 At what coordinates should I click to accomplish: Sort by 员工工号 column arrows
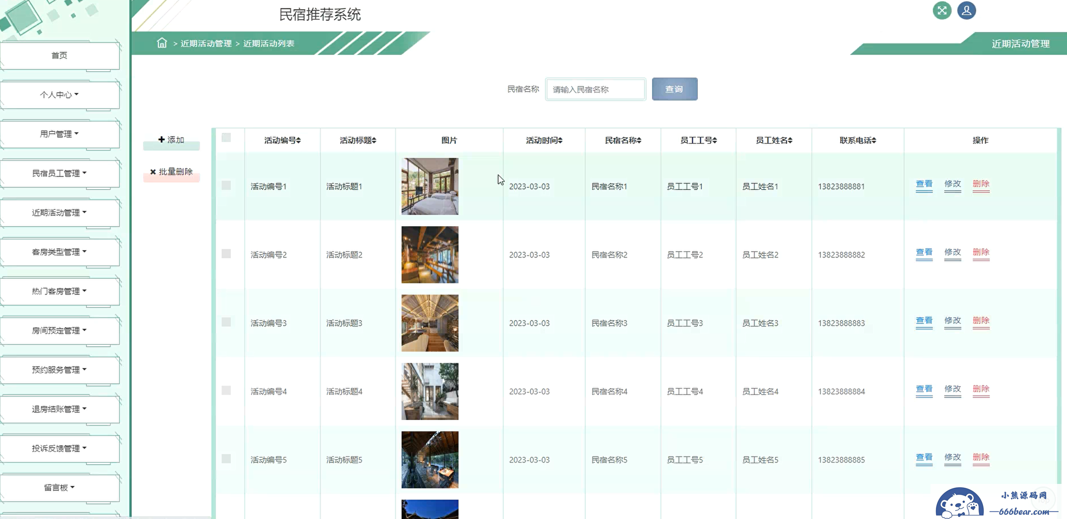point(714,140)
